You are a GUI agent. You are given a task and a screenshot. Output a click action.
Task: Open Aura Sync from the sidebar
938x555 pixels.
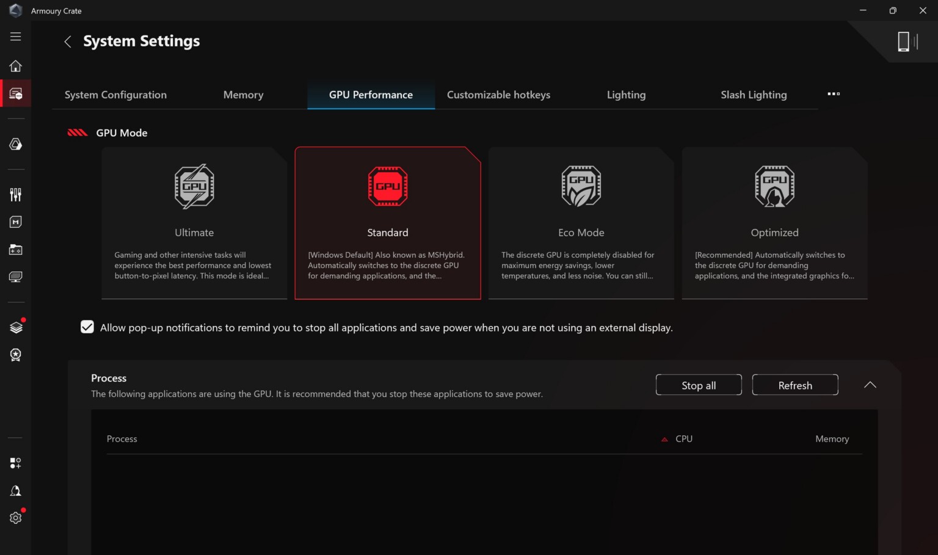tap(16, 144)
